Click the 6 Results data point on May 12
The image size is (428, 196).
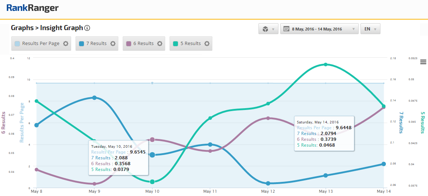point(268,118)
